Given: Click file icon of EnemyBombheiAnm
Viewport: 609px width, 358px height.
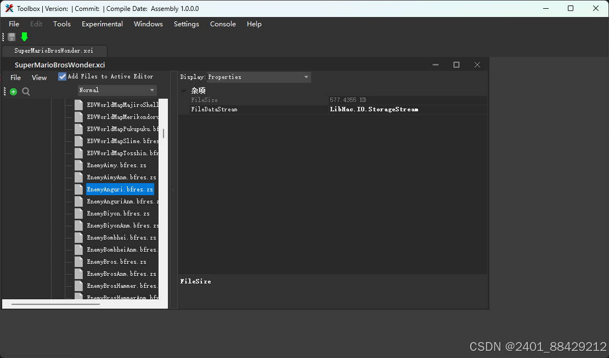Looking at the screenshot, I should pos(79,249).
